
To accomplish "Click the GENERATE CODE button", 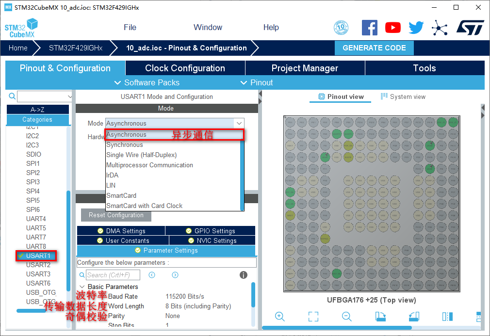I will coord(374,48).
